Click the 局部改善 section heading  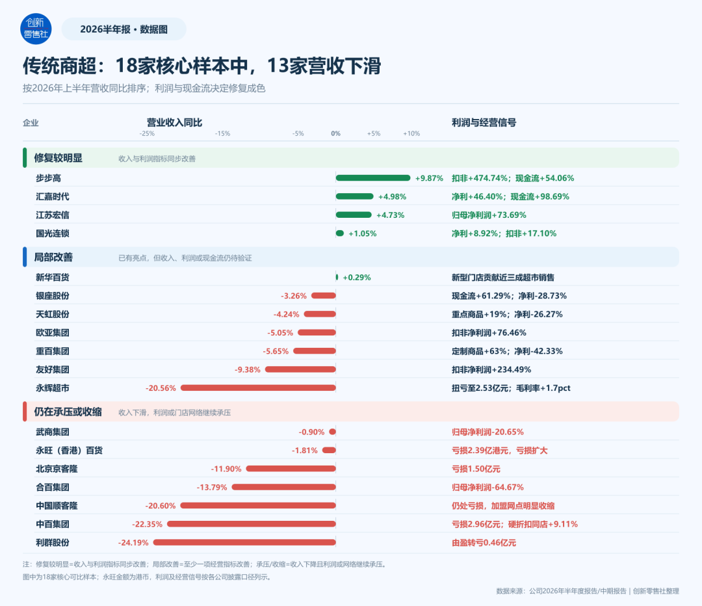pyautogui.click(x=53, y=257)
